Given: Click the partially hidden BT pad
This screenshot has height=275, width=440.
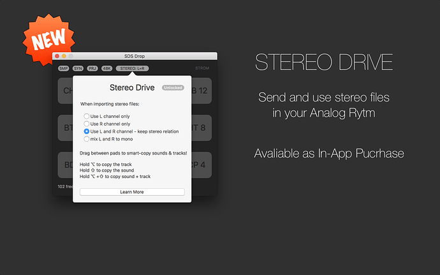Looking at the screenshot, I should click(66, 128).
